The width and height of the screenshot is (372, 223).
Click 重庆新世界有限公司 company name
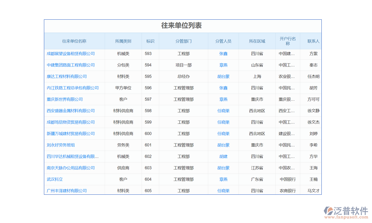(x=65, y=99)
